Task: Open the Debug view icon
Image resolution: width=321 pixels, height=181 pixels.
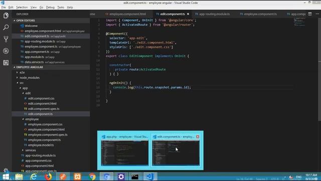Action: pyautogui.click(x=6, y=51)
